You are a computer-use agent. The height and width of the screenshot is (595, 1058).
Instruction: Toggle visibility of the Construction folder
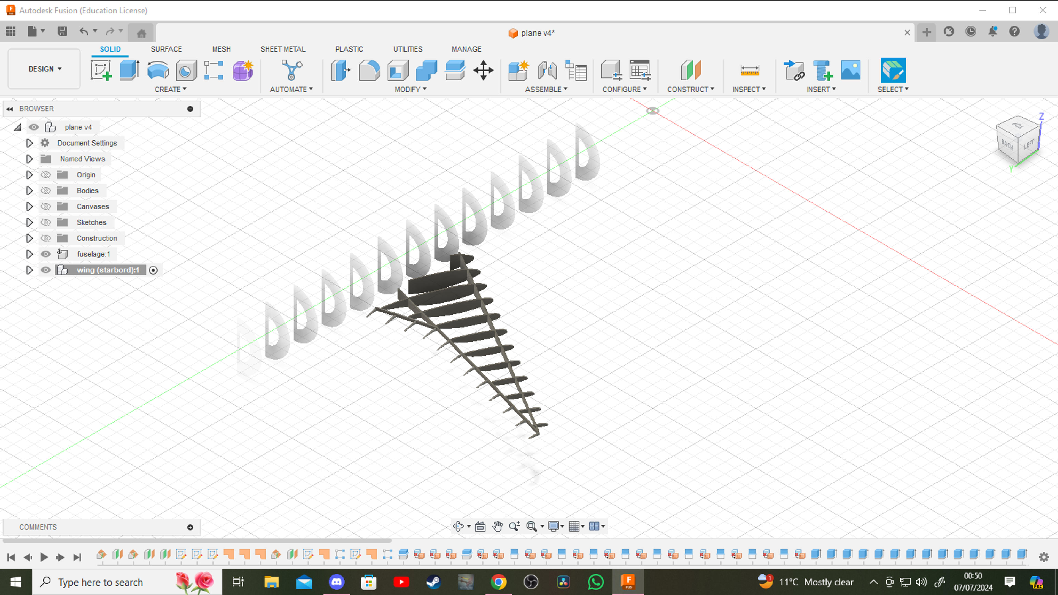coord(45,238)
